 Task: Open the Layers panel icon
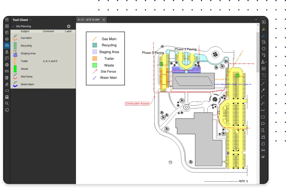click(x=7, y=39)
